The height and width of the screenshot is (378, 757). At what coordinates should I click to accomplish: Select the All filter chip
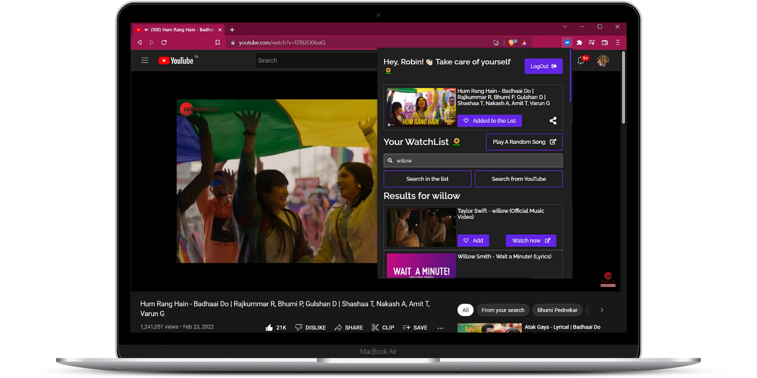pyautogui.click(x=465, y=310)
